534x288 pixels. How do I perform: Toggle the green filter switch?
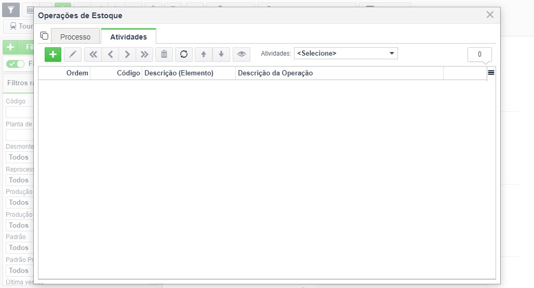pyautogui.click(x=16, y=64)
